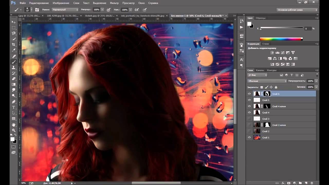
Task: Select the Path Selection tool
Action: (14, 113)
